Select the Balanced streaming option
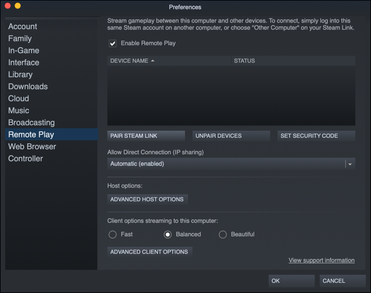Viewport: 371px width, 293px height. (x=168, y=235)
